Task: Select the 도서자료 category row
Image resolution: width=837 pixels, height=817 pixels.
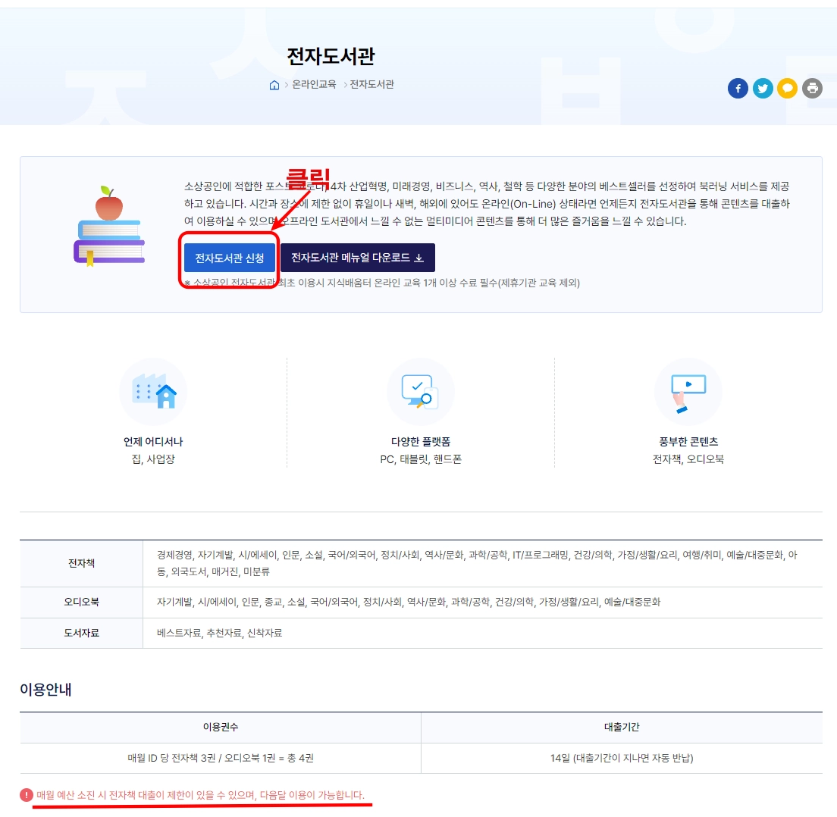Action: (x=81, y=633)
